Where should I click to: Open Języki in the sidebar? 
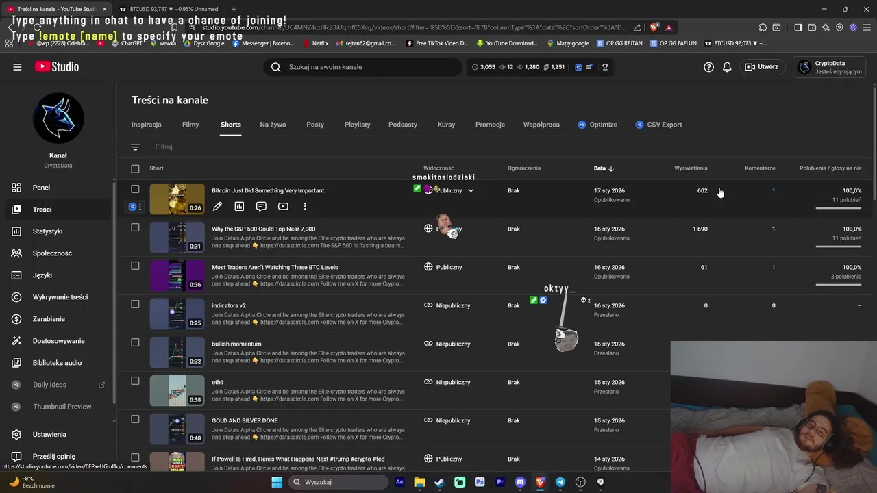tap(58, 275)
